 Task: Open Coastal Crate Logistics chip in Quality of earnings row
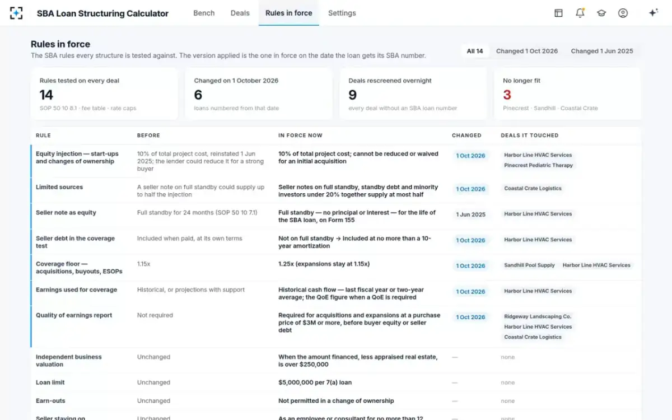point(533,337)
